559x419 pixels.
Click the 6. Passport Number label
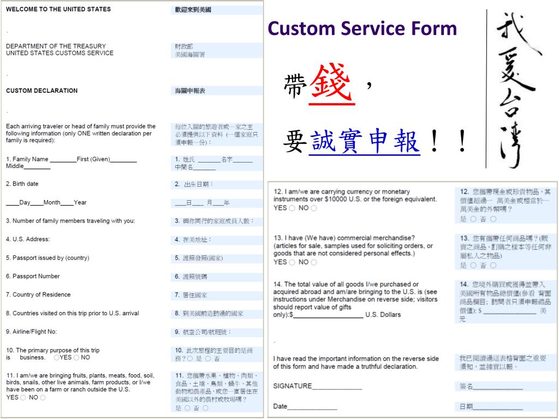[33, 277]
